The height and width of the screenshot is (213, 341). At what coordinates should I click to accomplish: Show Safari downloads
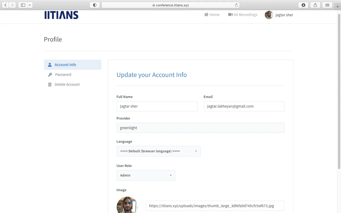point(303,5)
